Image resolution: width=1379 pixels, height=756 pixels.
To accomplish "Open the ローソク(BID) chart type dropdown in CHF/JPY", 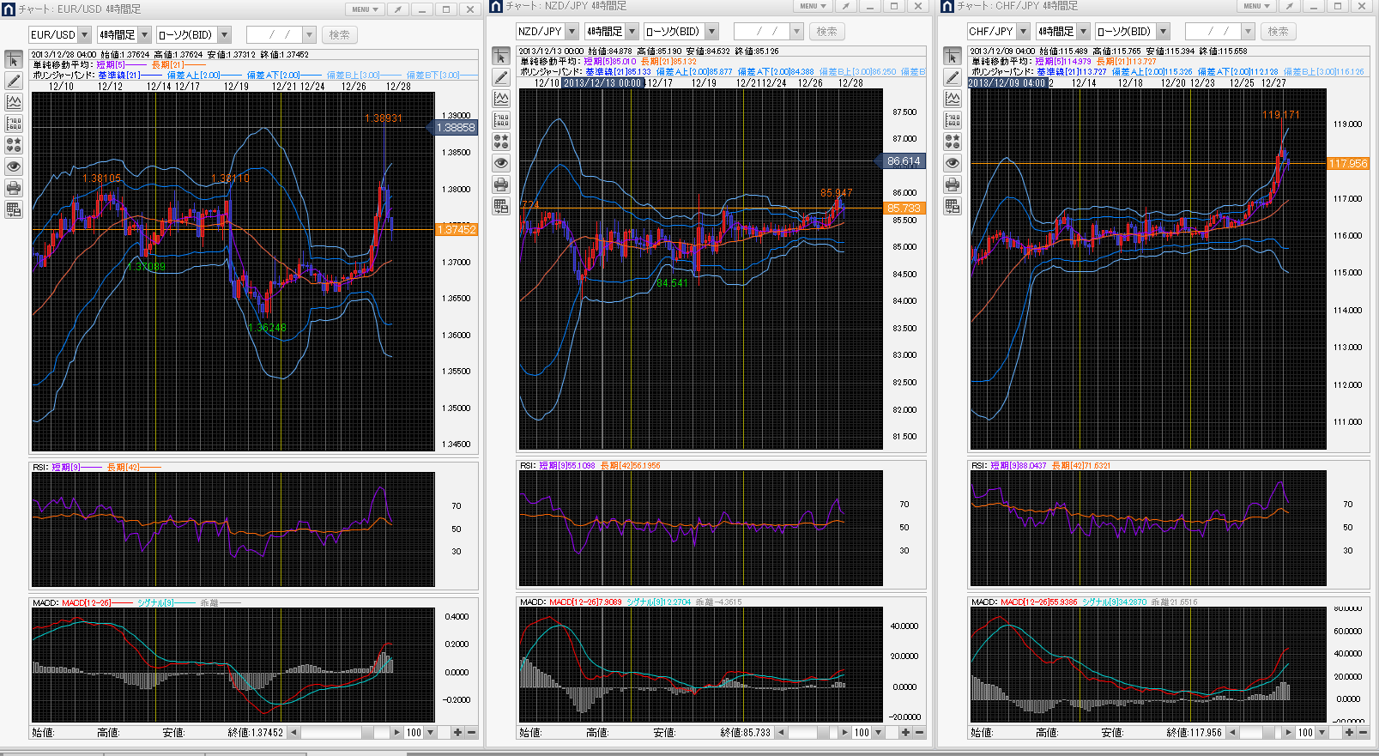I will (1163, 32).
